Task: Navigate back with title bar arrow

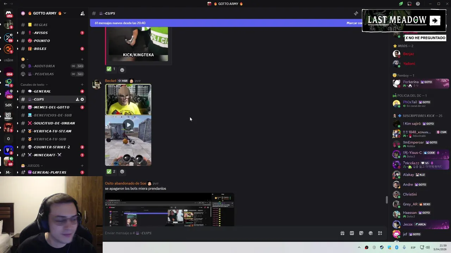Action: (5, 4)
